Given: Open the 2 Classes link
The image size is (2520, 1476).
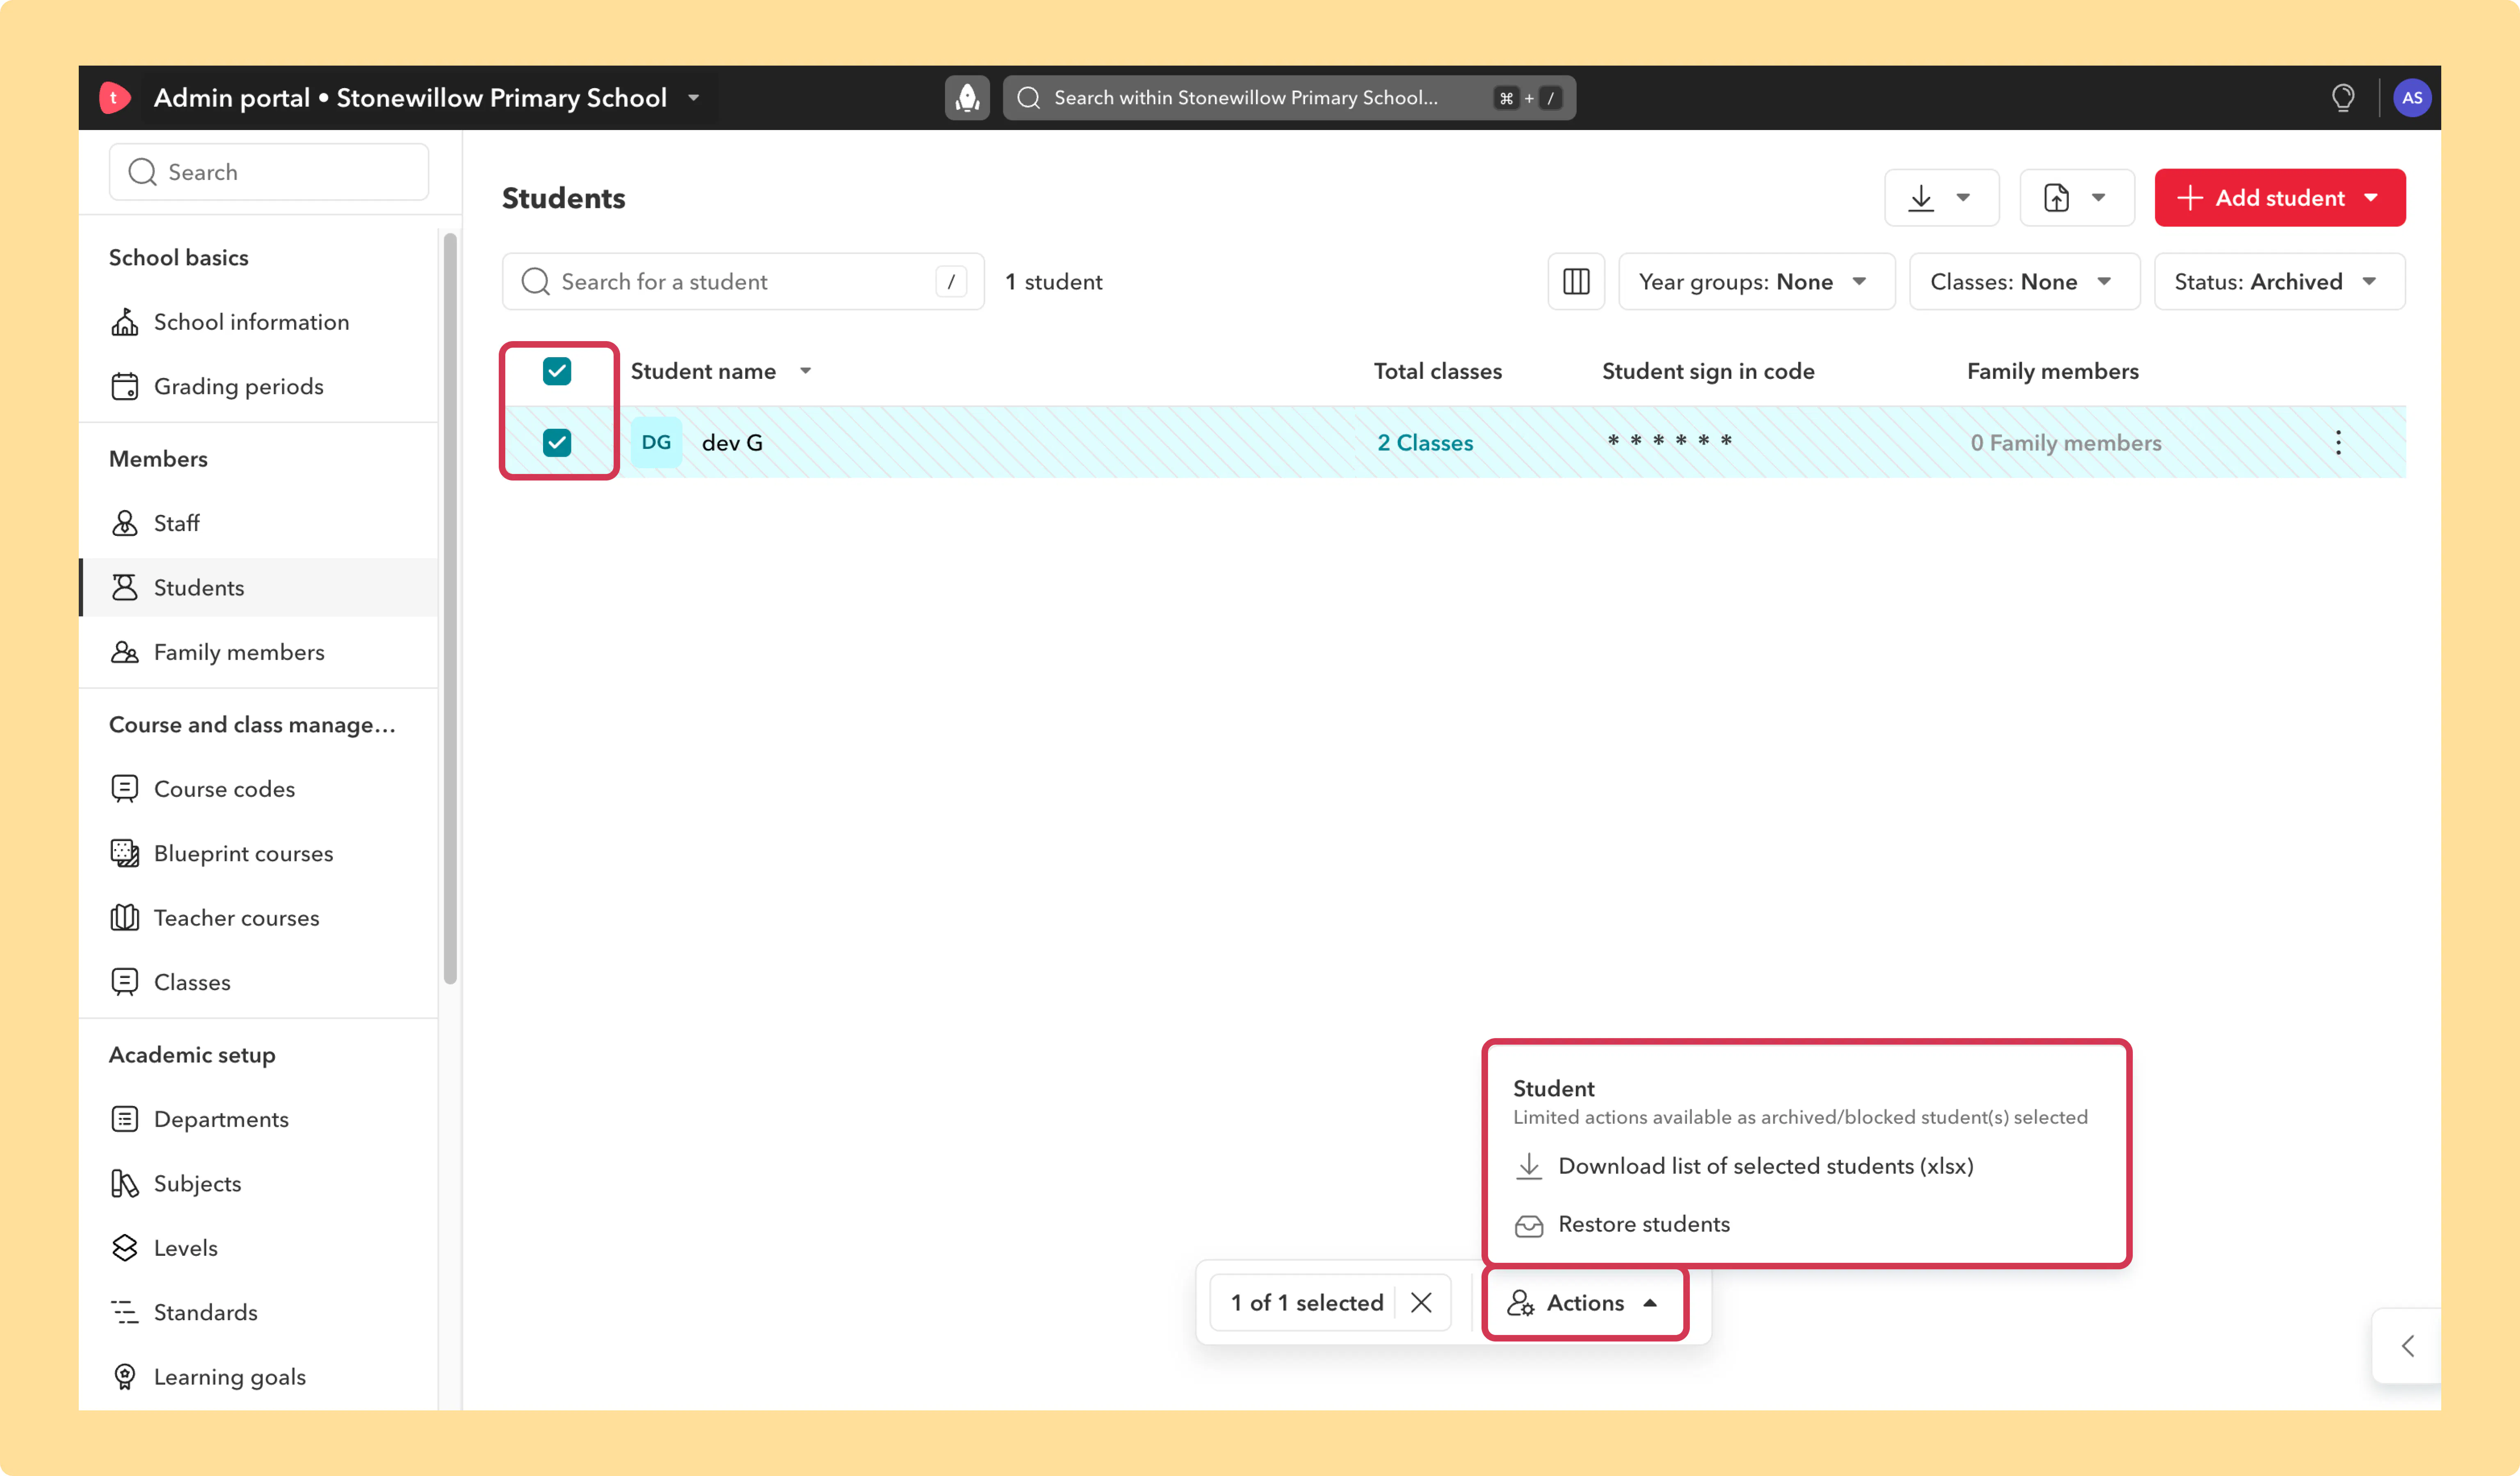Looking at the screenshot, I should [1425, 443].
